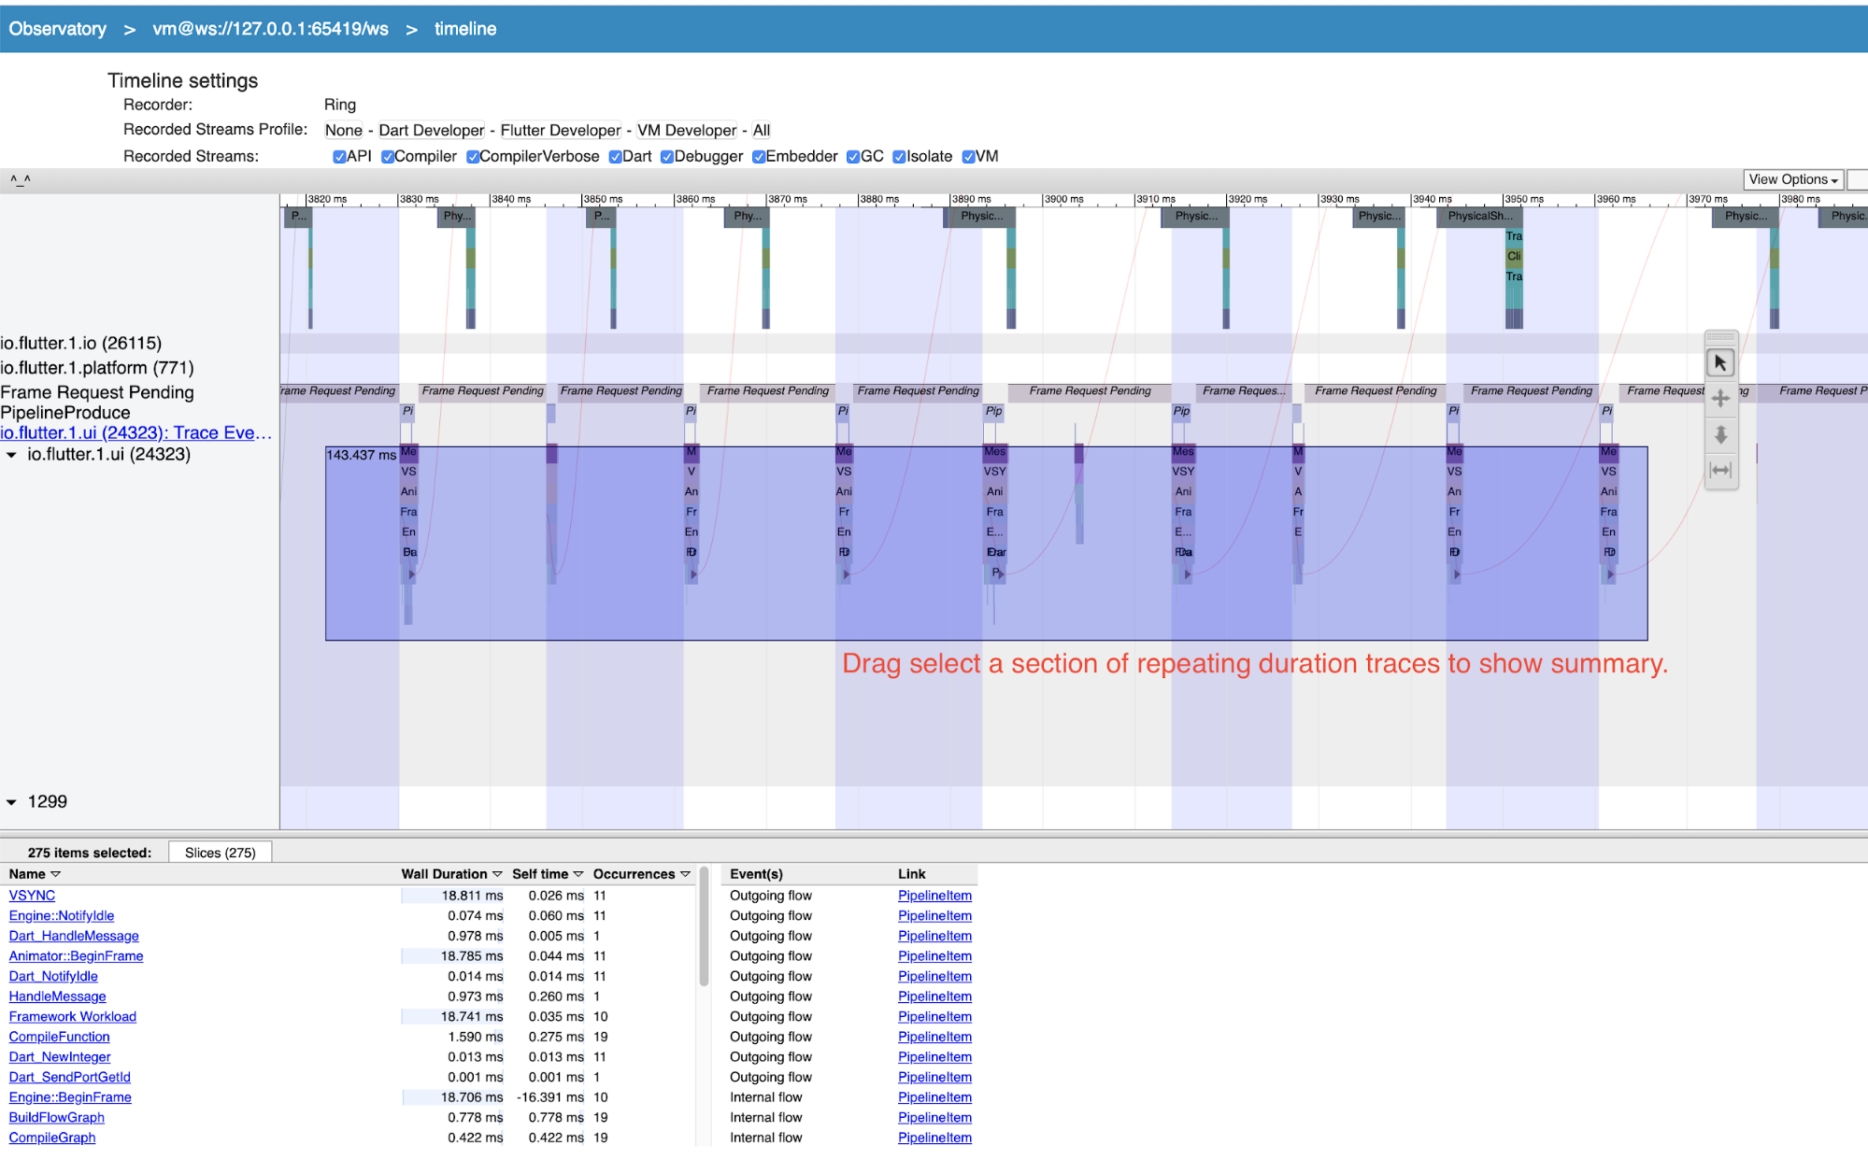Uncheck the GC stream

point(852,157)
